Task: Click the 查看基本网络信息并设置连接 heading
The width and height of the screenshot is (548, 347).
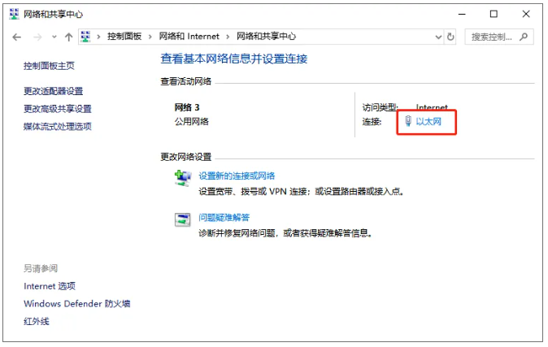Action: click(x=234, y=59)
